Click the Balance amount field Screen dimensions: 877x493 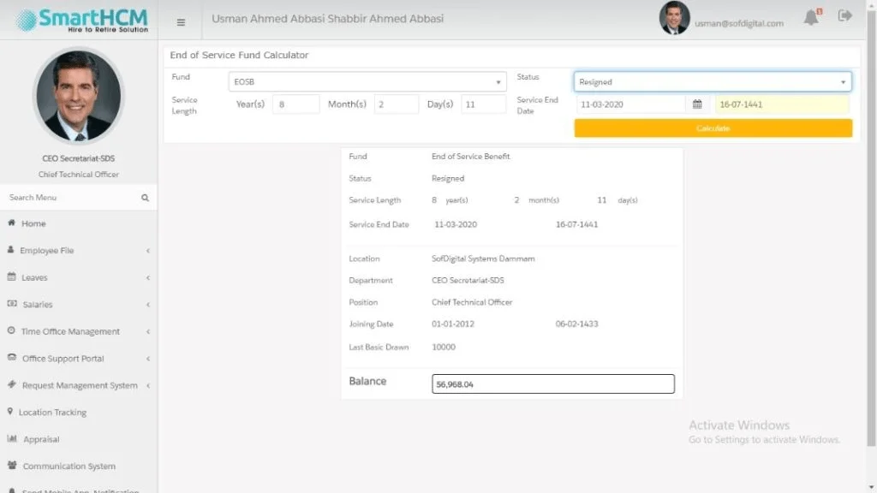[552, 384]
